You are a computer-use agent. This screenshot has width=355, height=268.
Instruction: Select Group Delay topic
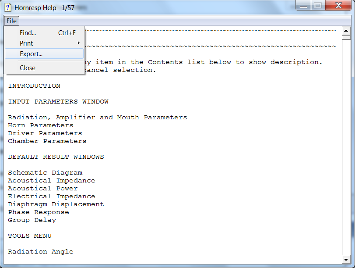32,220
